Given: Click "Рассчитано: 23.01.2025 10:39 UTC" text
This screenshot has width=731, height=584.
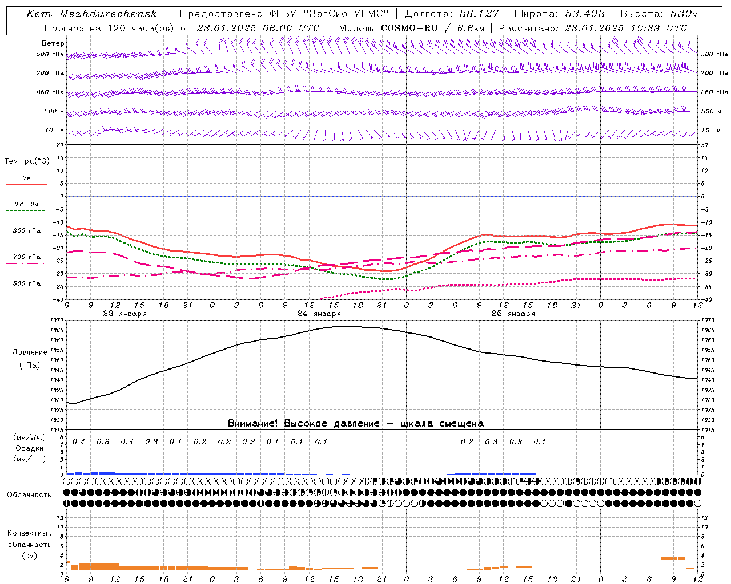Looking at the screenshot, I should [593, 28].
